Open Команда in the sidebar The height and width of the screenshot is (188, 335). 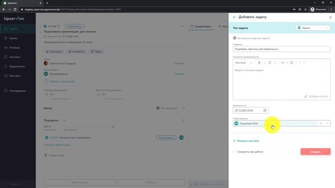18,48
